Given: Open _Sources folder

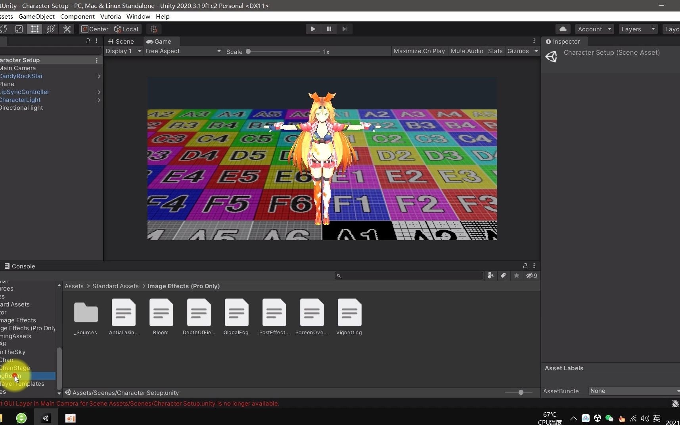Looking at the screenshot, I should 86,317.
